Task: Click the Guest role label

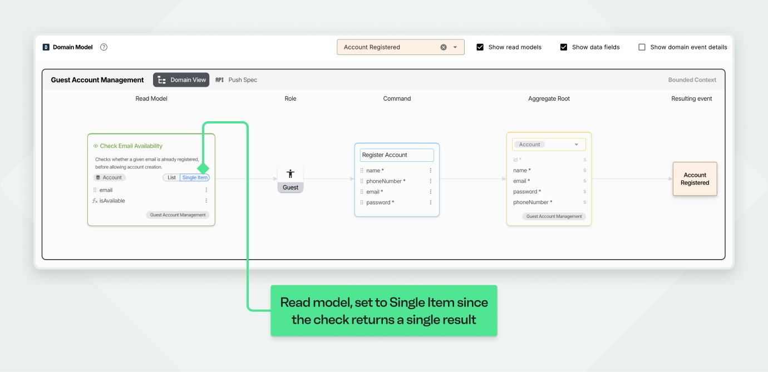Action: [291, 187]
